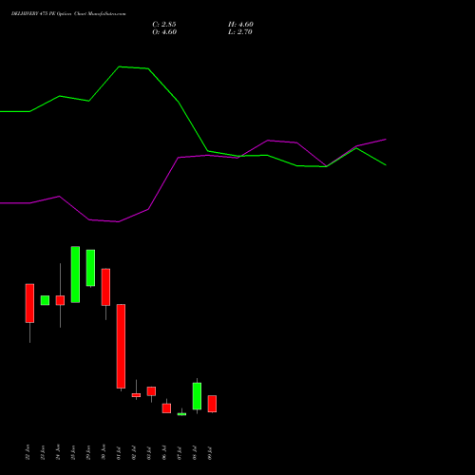The image size is (475, 475).
Task: Click the tall green candlestick for 25 Jun
Action: click(75, 275)
